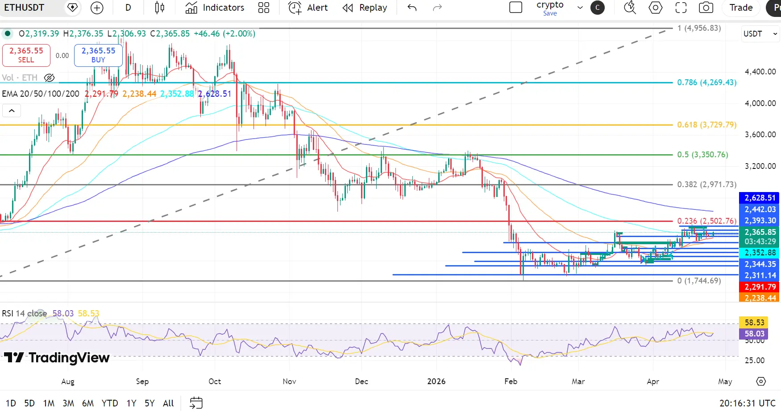Create a new Alert
This screenshot has width=781, height=414.
tap(308, 8)
